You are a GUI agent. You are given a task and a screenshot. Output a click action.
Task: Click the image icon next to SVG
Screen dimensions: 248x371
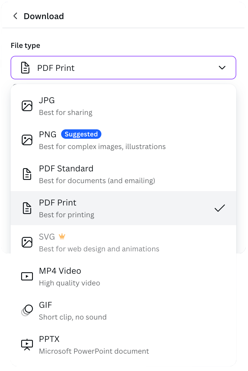pos(27,242)
